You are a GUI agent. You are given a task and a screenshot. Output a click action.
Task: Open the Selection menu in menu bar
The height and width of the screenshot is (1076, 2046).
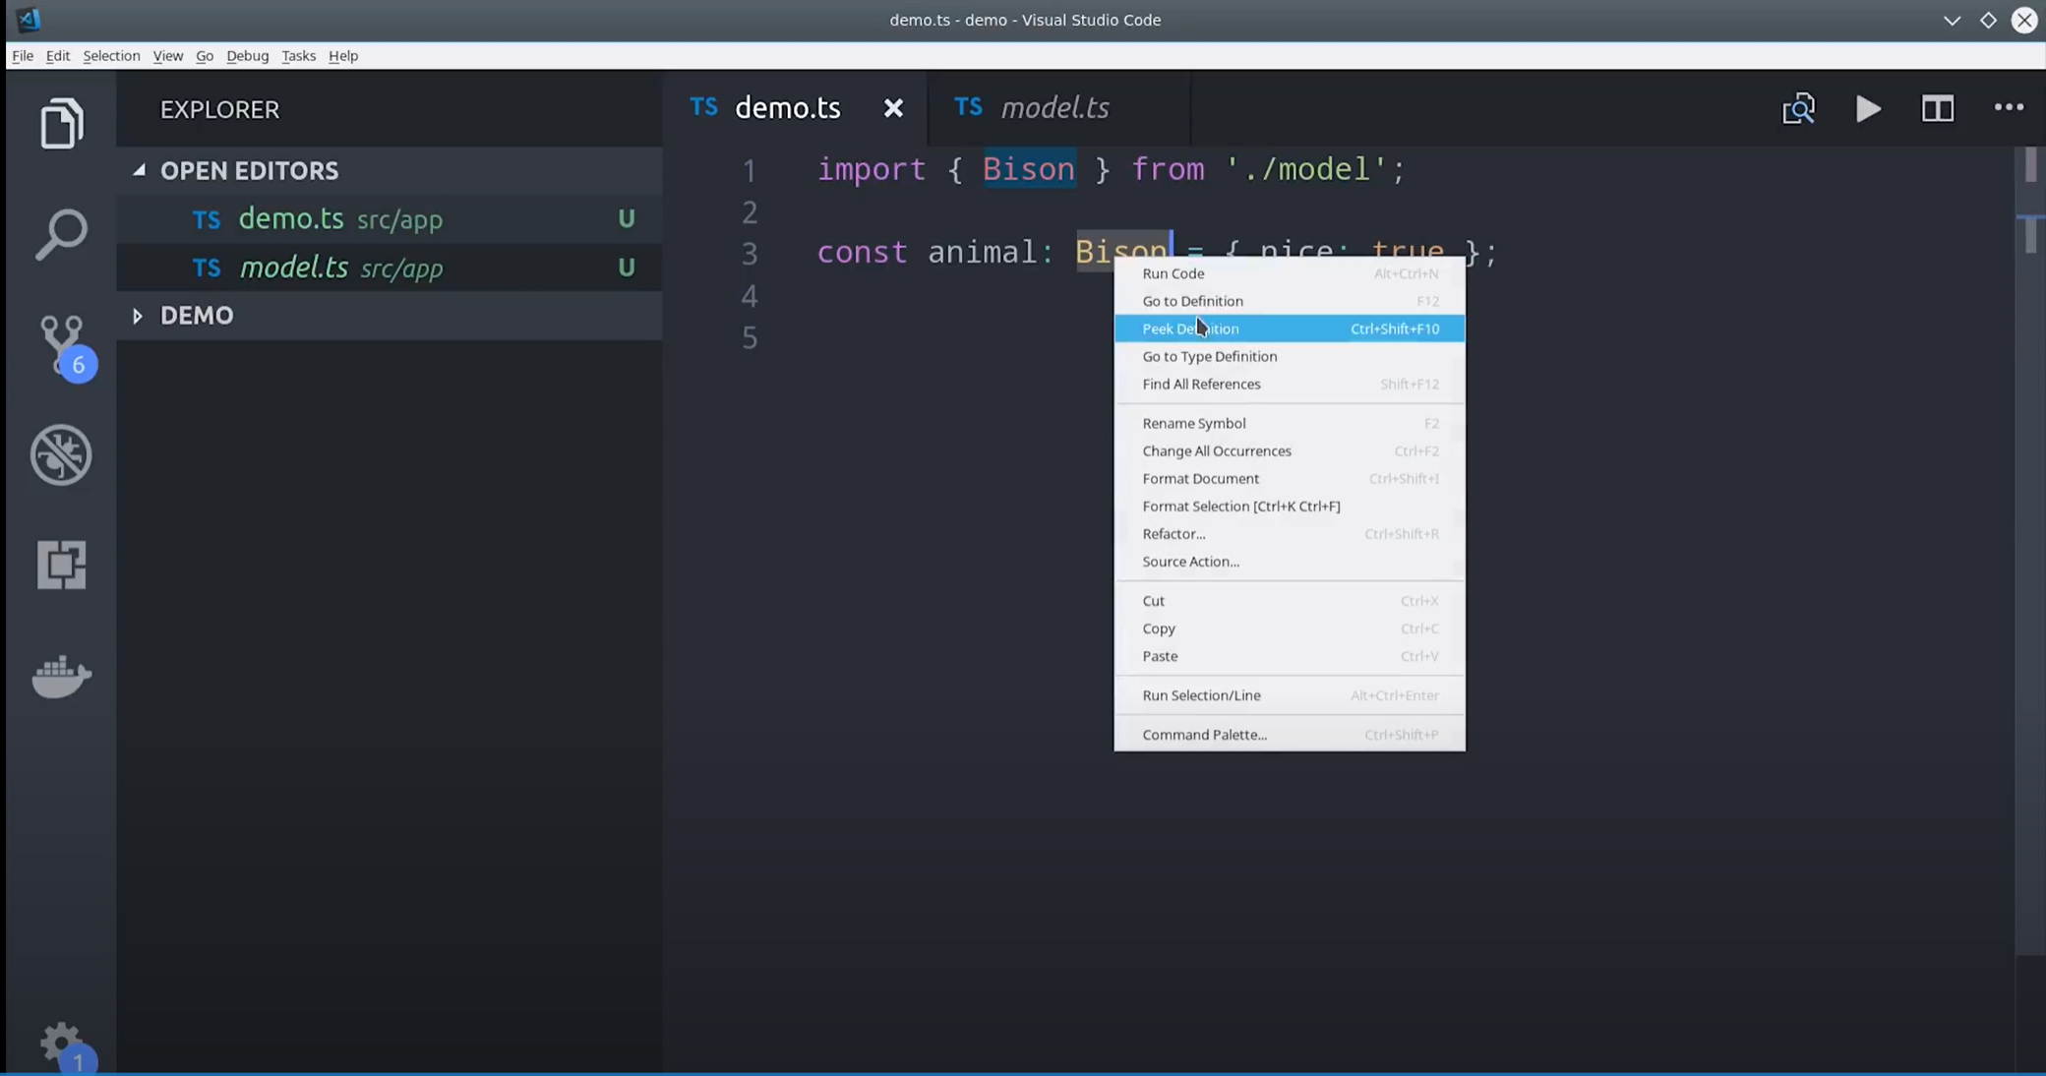click(x=111, y=56)
